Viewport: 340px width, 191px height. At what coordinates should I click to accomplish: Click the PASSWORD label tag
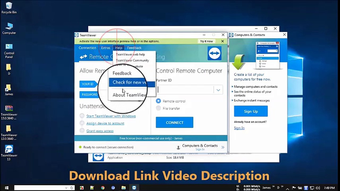89,94
